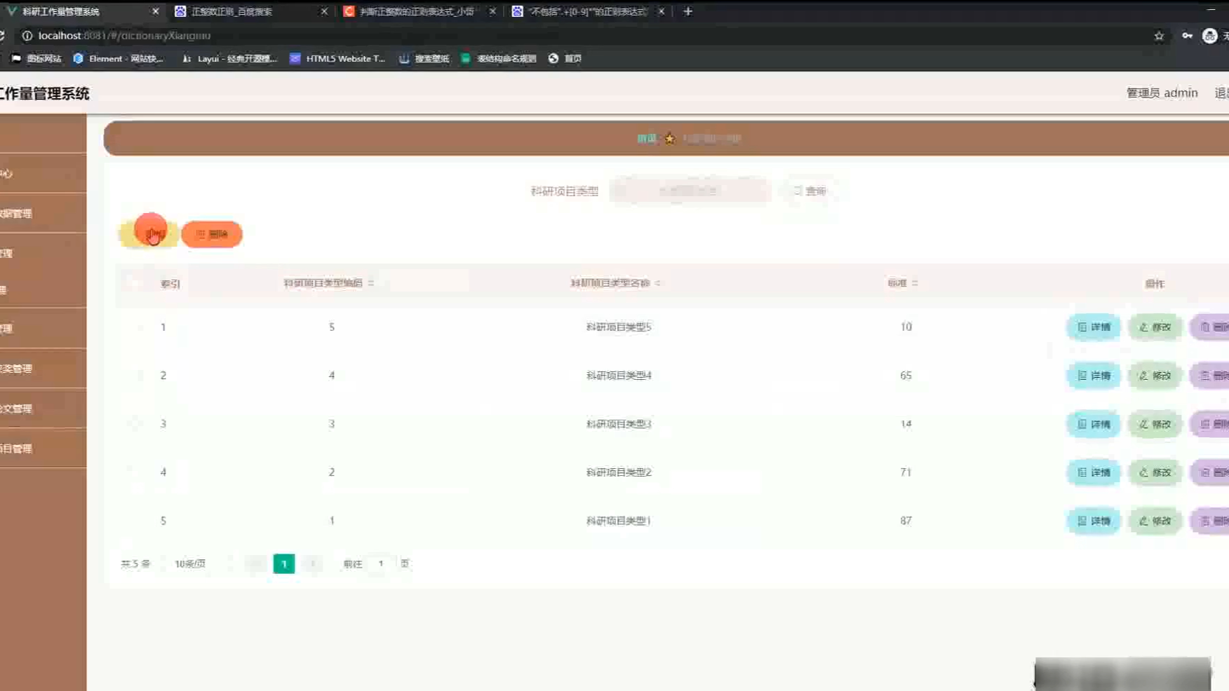Image resolution: width=1229 pixels, height=691 pixels.
Task: Click the yellow add button beside delete
Action: coord(148,234)
